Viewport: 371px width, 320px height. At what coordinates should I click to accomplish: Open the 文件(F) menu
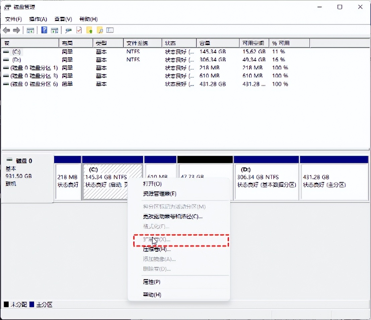(x=13, y=19)
